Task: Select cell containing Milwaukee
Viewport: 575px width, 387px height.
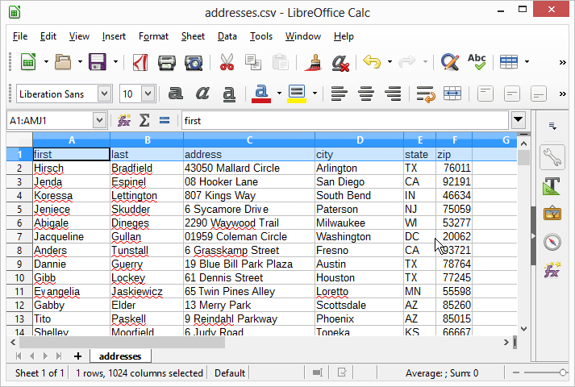Action: 359,223
